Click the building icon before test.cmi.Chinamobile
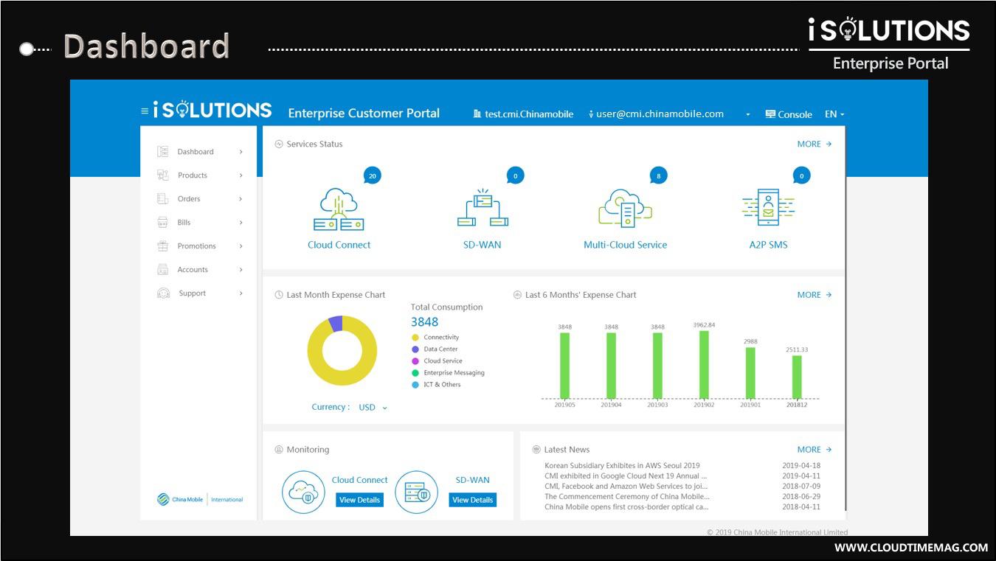 (x=477, y=114)
